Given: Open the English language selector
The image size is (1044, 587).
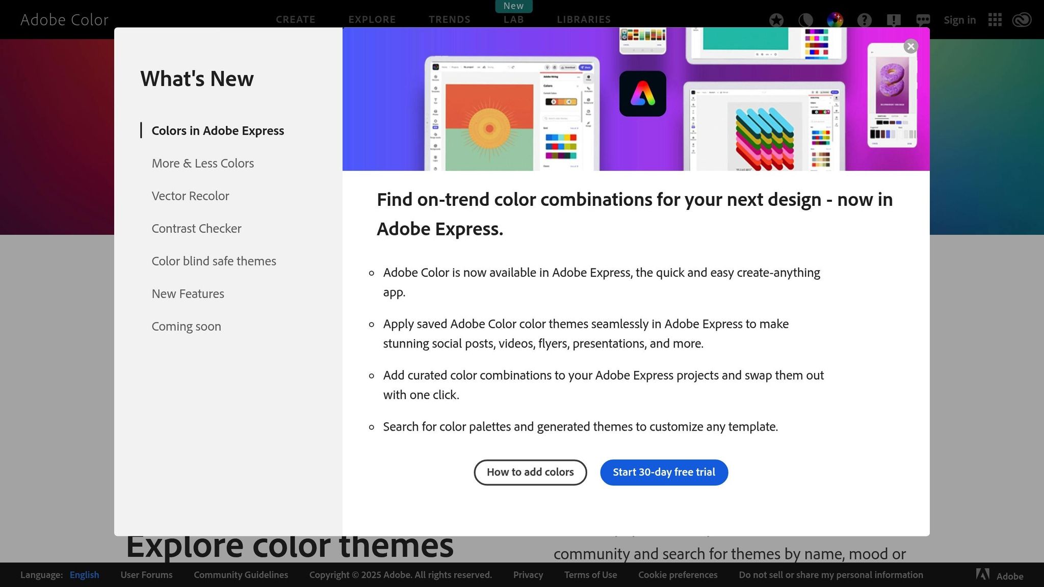Looking at the screenshot, I should click(x=84, y=574).
